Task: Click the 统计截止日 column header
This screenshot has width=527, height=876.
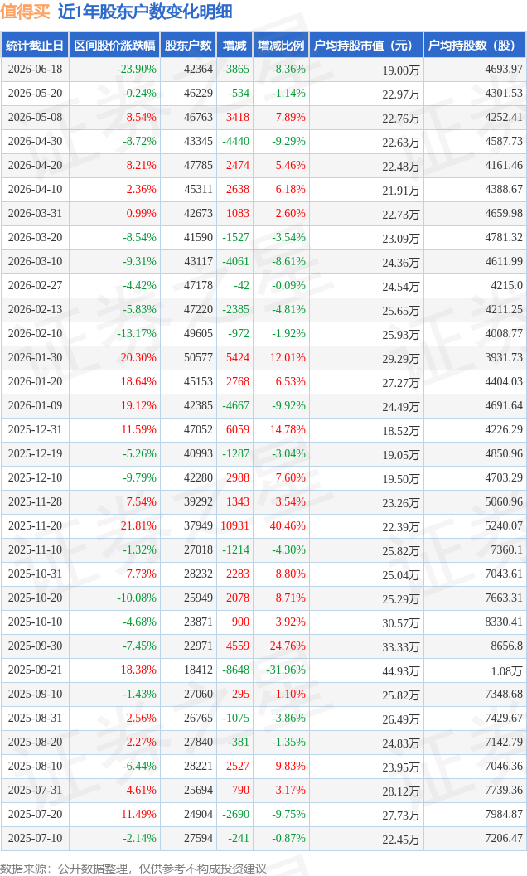Action: point(35,46)
